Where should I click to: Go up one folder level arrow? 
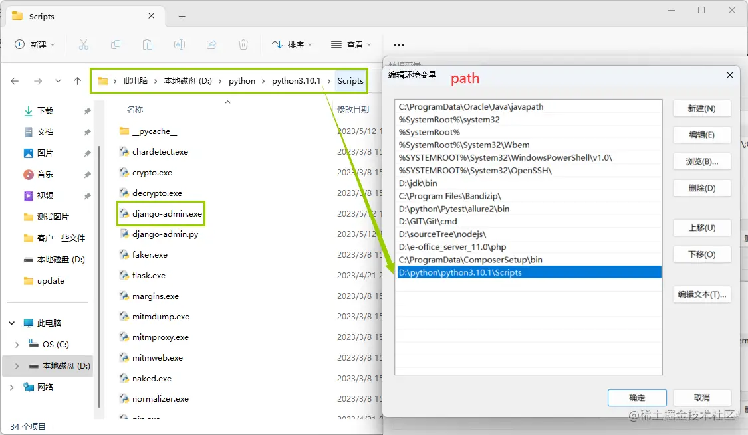[77, 81]
